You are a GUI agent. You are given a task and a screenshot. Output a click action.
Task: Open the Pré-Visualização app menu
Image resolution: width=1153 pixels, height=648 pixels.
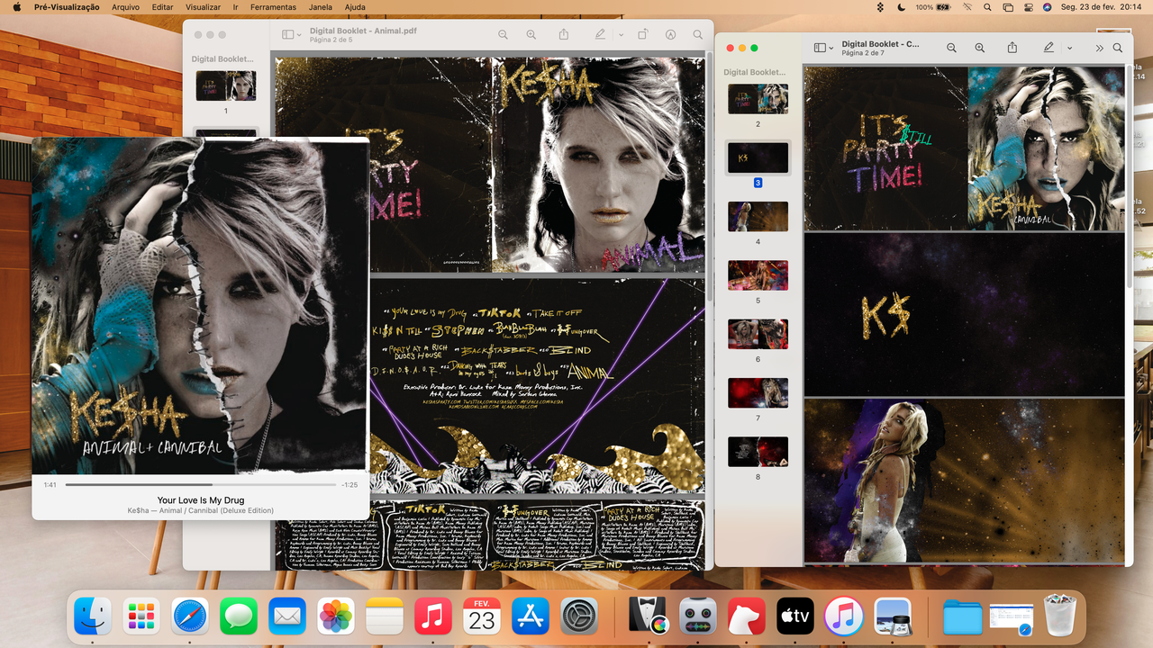click(67, 7)
